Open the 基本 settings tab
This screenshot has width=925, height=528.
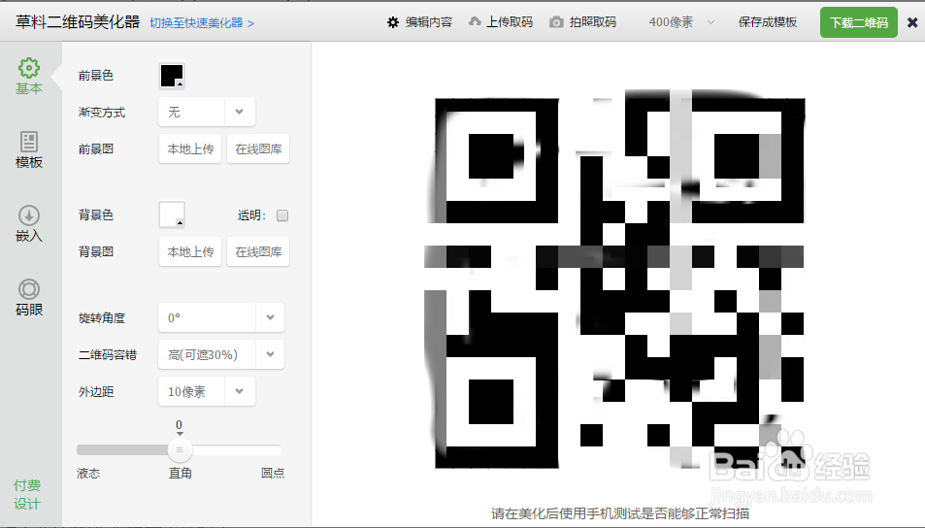point(29,77)
